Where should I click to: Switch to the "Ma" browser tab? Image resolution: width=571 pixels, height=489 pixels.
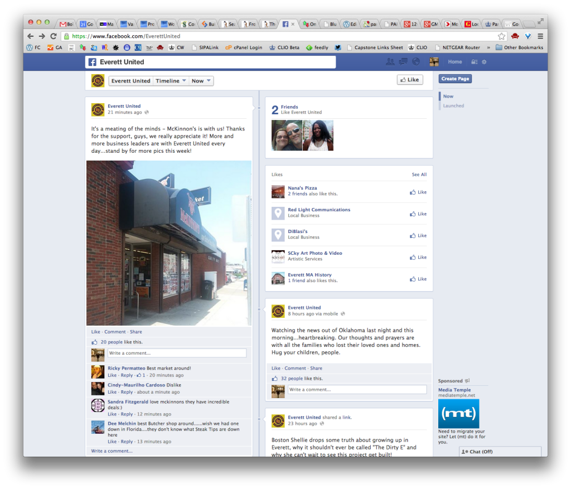(x=107, y=24)
